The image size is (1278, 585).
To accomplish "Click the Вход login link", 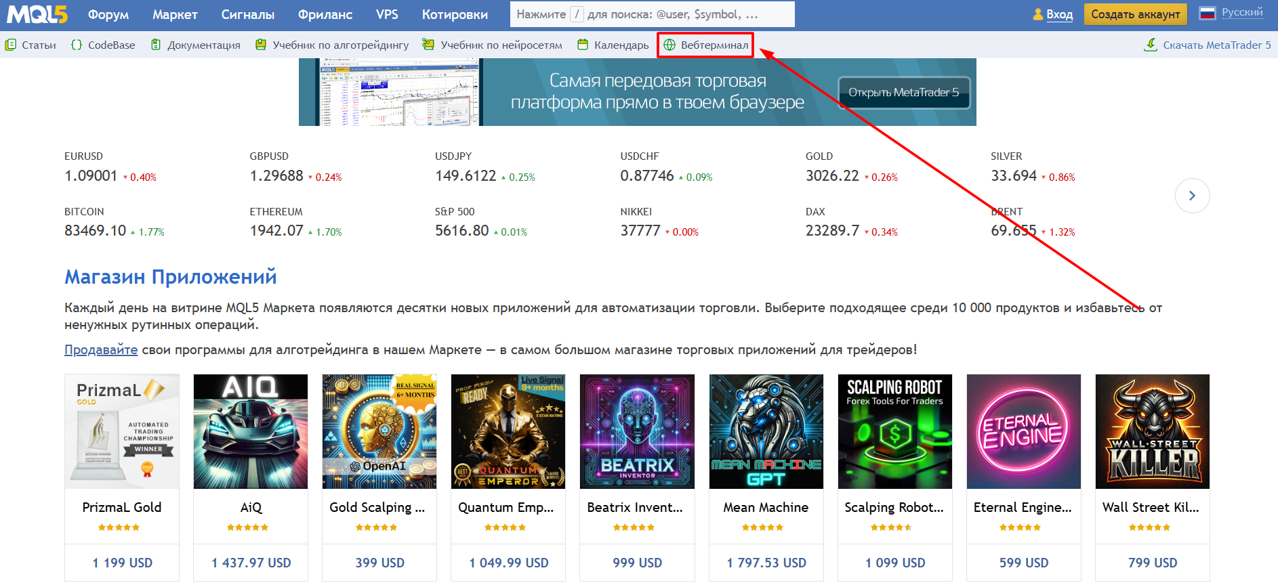I will [x=1059, y=14].
